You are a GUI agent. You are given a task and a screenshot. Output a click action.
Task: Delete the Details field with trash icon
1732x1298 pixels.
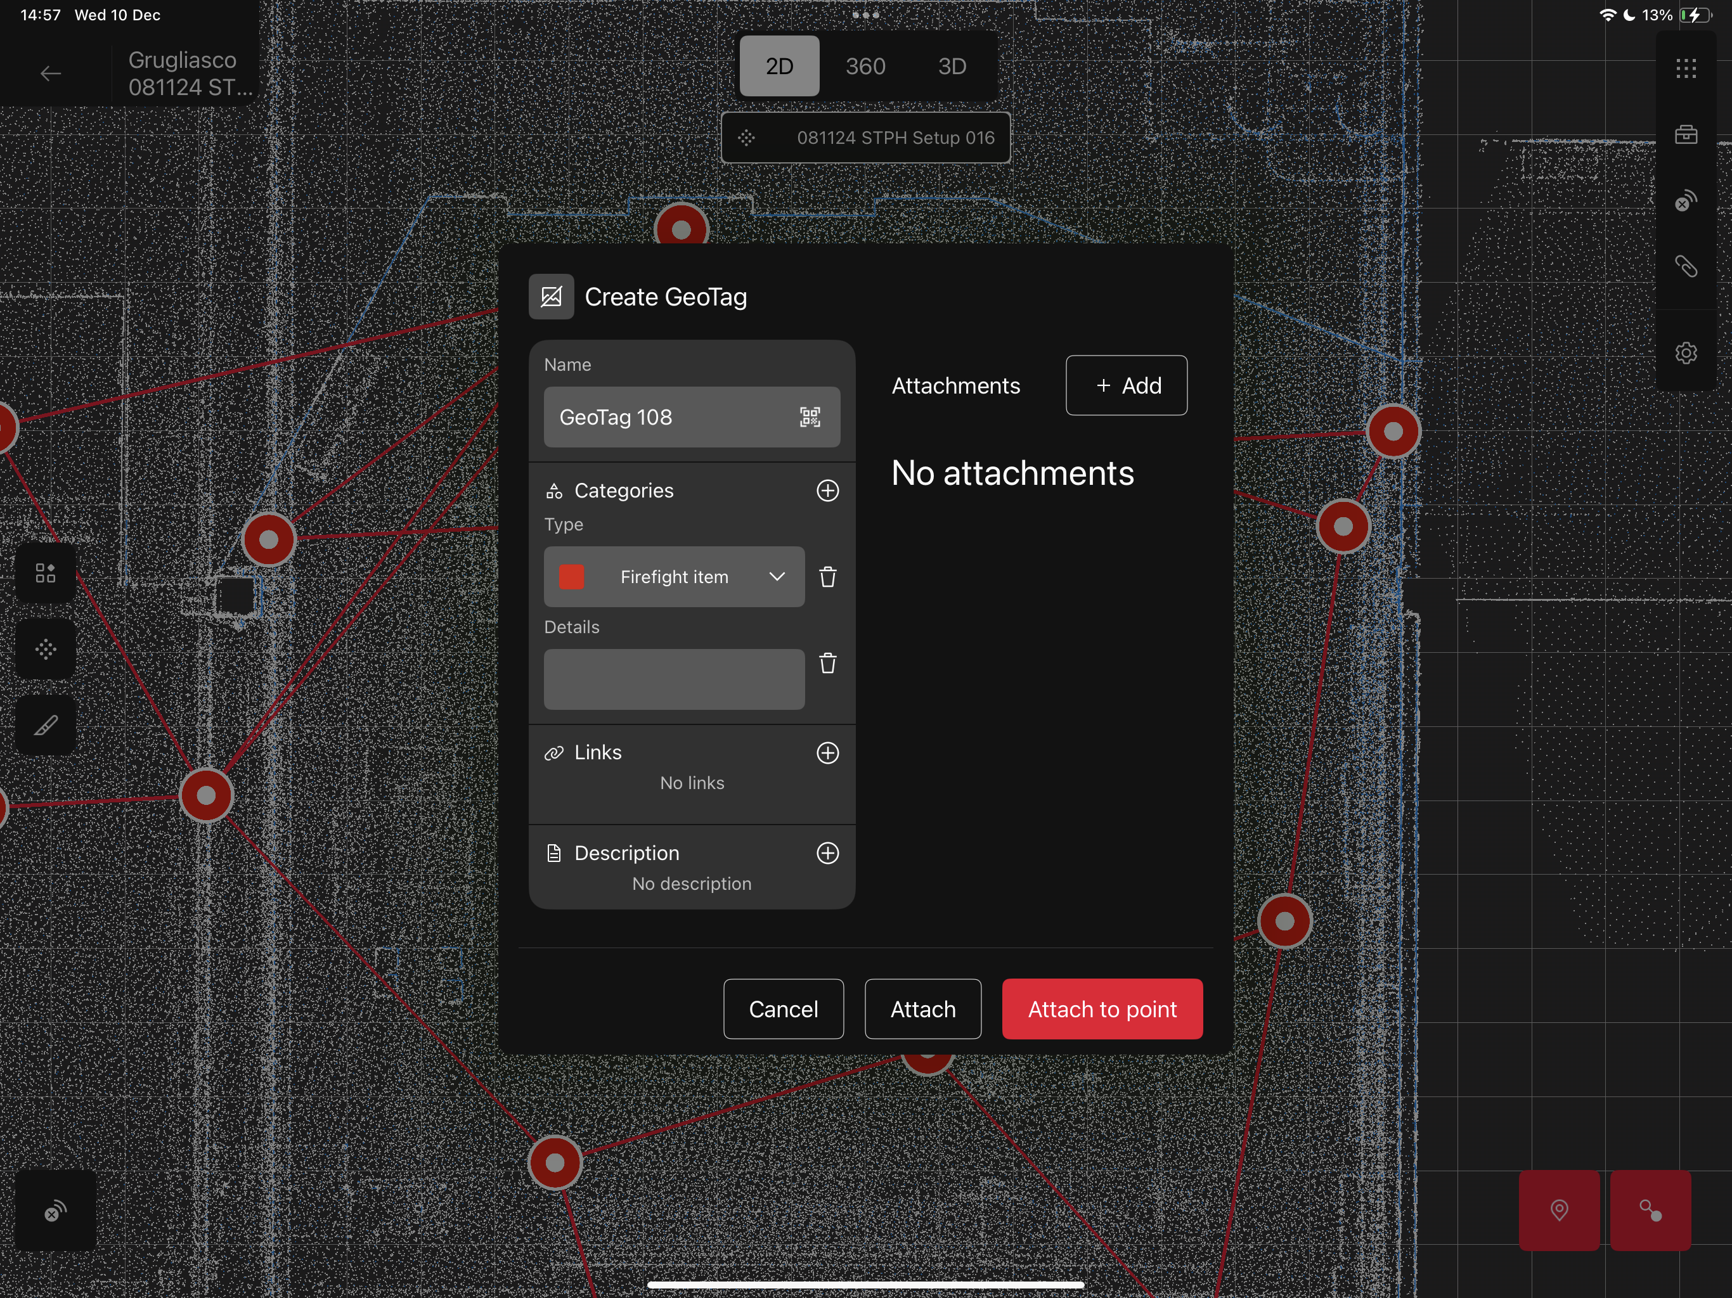tap(827, 664)
